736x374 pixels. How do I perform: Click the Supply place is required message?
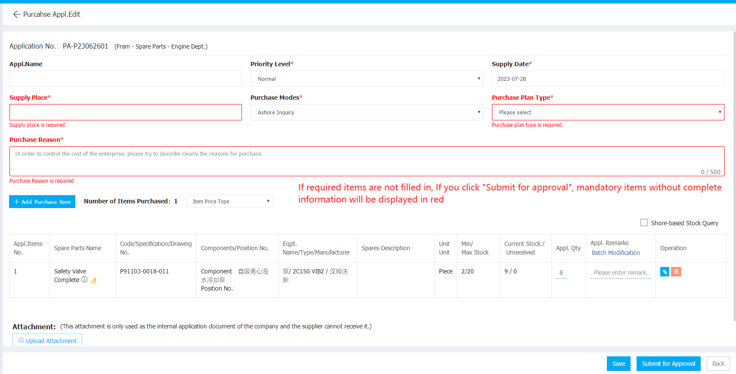pyautogui.click(x=38, y=125)
